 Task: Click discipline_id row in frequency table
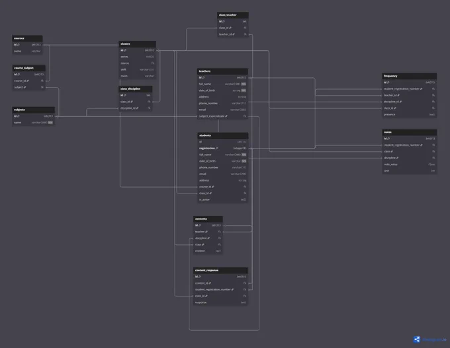coord(409,102)
